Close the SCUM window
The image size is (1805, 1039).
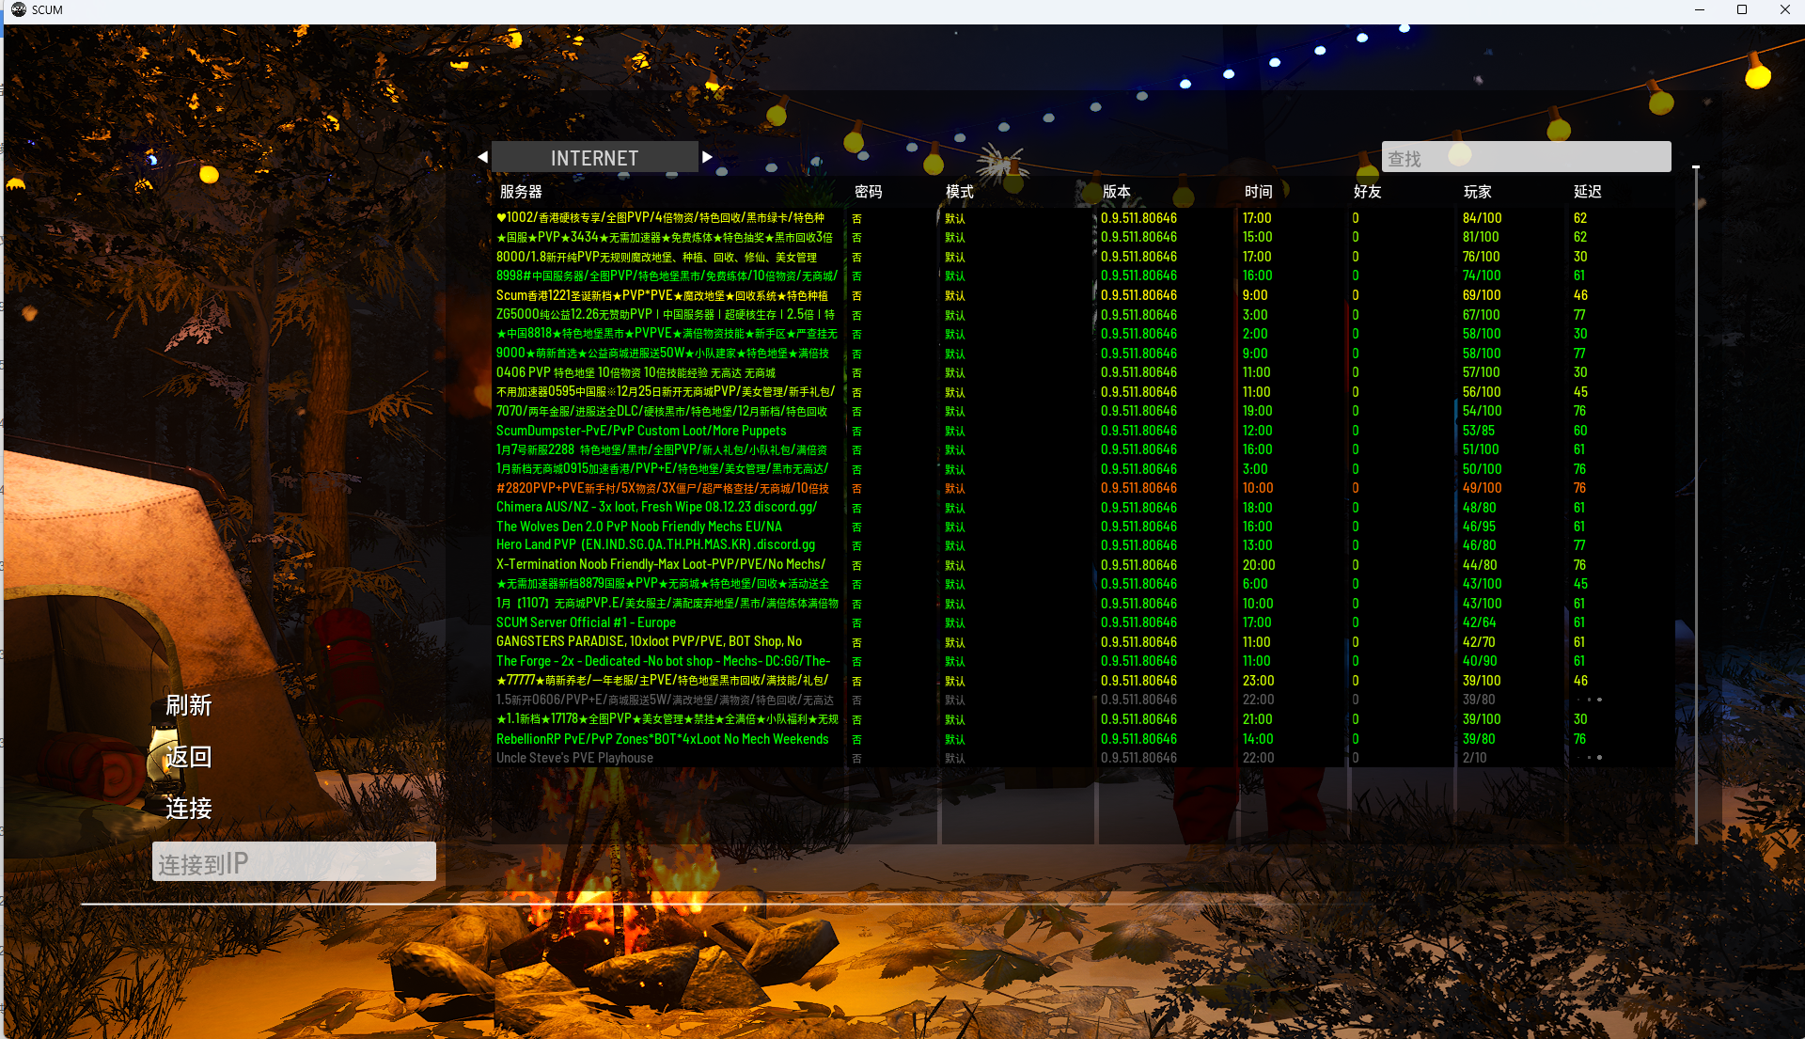(1784, 9)
